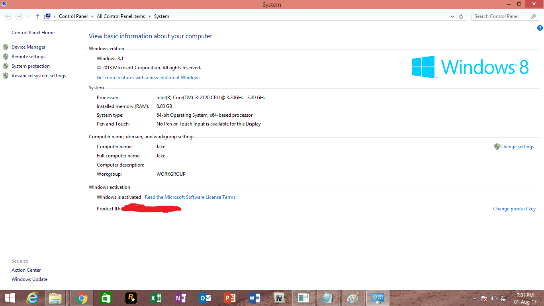Open the taskbar app with the black N logo

click(279, 298)
